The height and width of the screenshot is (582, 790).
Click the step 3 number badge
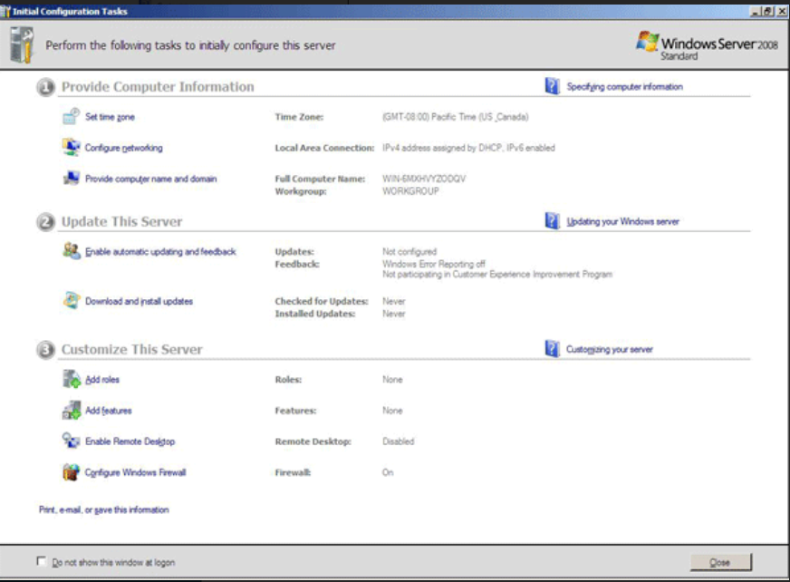tap(45, 350)
